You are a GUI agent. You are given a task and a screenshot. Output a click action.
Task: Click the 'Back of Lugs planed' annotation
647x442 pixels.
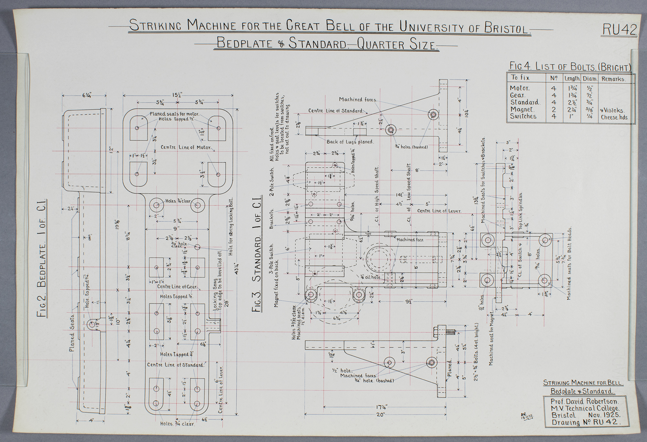(x=350, y=142)
